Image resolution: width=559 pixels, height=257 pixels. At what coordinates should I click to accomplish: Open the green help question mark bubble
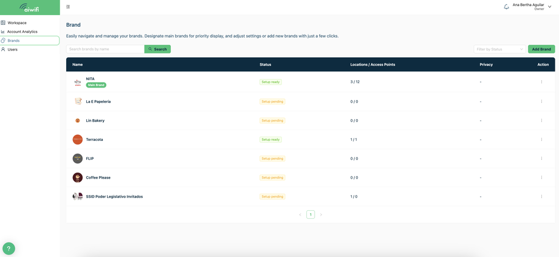pyautogui.click(x=9, y=248)
